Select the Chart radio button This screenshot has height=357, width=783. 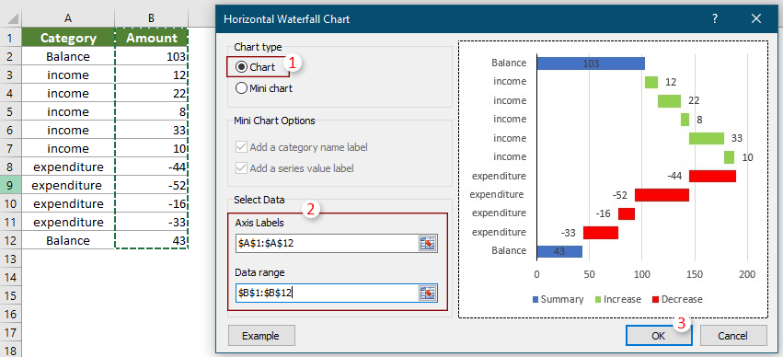coord(242,67)
